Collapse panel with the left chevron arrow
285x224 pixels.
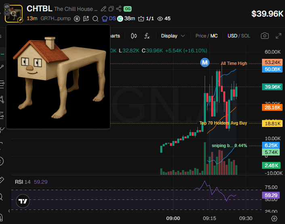(9, 211)
